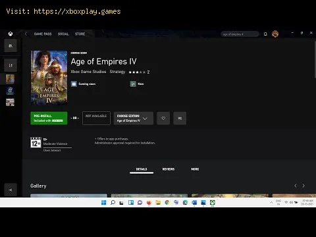Open the Widgets taskbar icon
This screenshot has width=316, height=237.
click(131, 203)
